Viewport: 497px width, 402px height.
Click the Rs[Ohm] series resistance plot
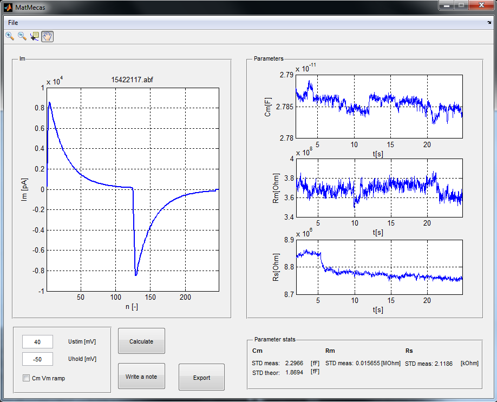[379, 267]
